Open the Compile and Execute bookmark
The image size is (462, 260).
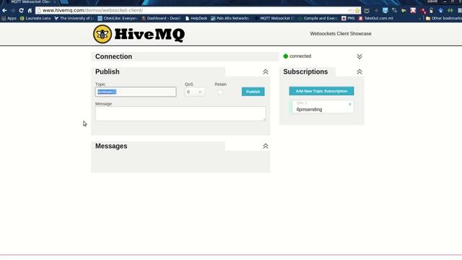[318, 18]
